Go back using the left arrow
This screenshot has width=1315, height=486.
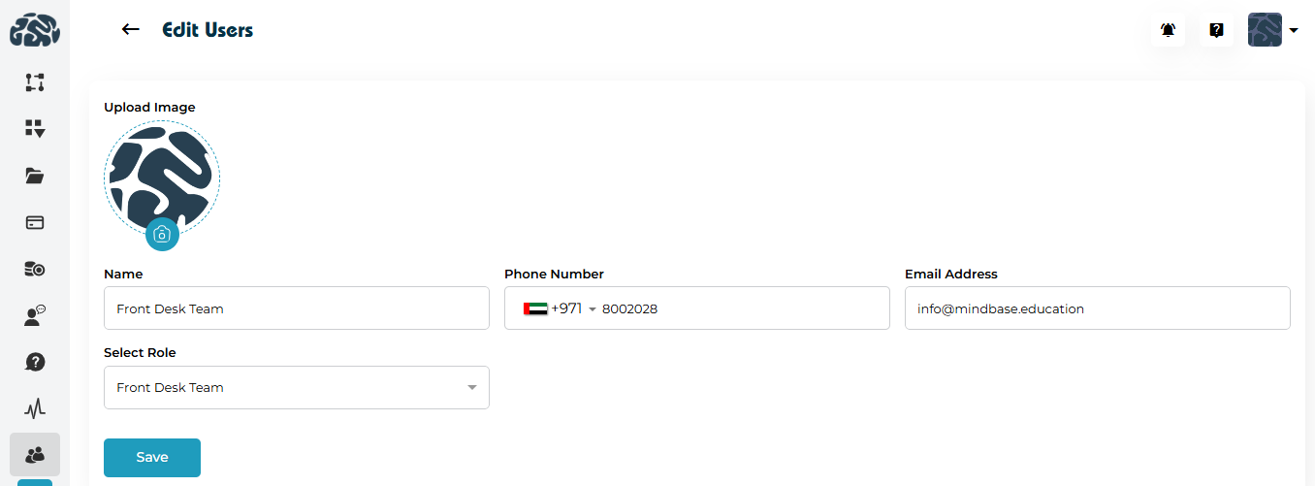coord(131,29)
